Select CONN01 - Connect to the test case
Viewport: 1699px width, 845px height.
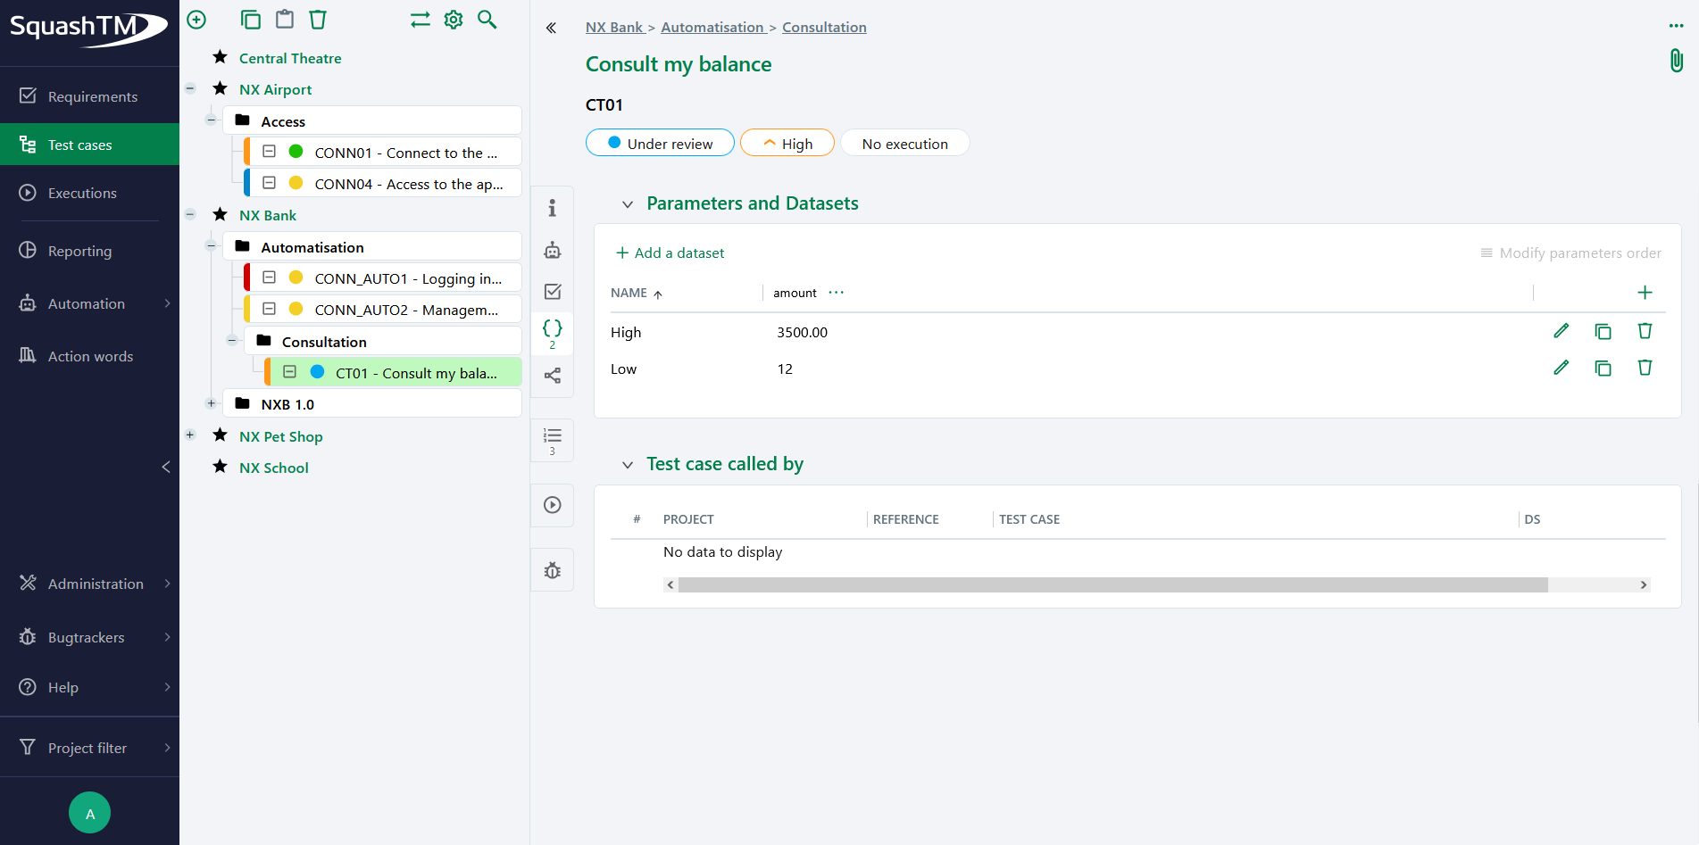click(x=383, y=153)
